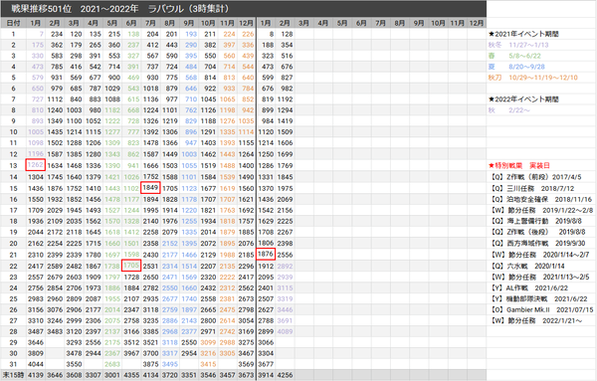Image resolution: width=597 pixels, height=381 pixels.
Task: Select the ★2022年イベント期間 heading
Action: click(x=523, y=99)
